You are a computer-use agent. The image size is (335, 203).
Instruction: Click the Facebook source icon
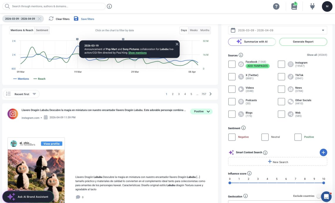click(x=241, y=64)
